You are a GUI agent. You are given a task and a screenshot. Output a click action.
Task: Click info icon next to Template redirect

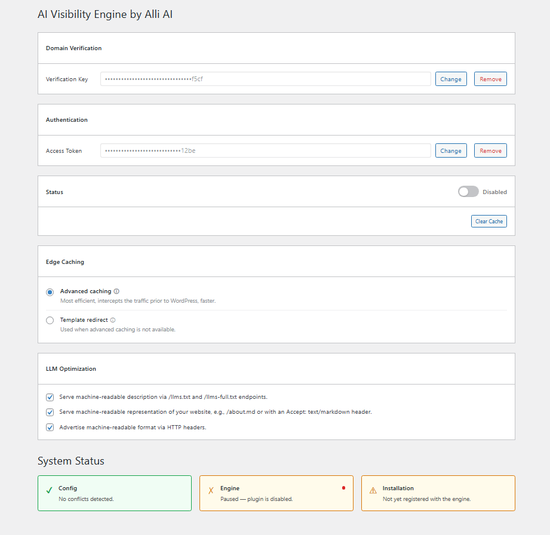click(113, 320)
